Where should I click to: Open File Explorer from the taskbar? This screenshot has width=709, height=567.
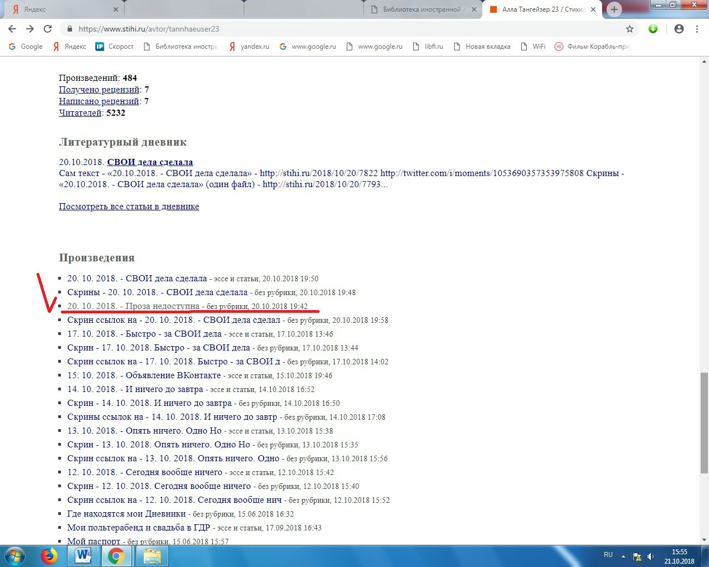152,555
